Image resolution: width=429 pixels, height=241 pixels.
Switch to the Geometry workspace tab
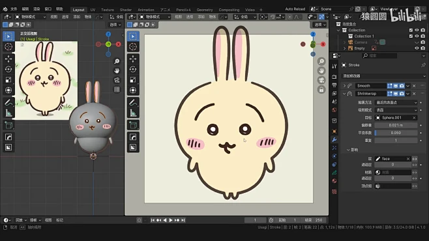(x=204, y=10)
